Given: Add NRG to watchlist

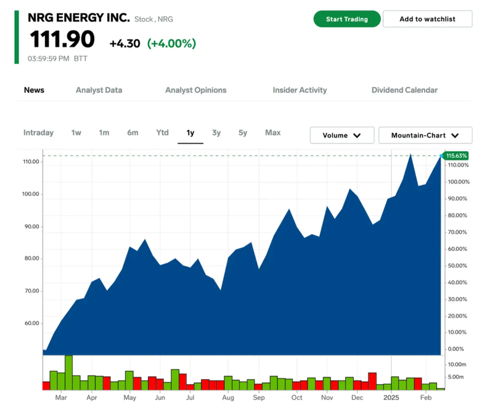Looking at the screenshot, I should (427, 19).
